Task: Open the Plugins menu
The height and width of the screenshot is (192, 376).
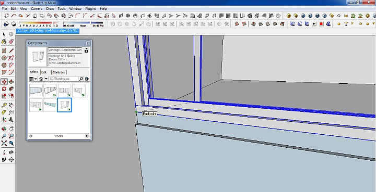Action: click(x=91, y=9)
